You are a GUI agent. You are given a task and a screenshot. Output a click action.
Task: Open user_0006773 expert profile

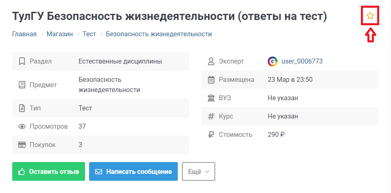(x=302, y=61)
